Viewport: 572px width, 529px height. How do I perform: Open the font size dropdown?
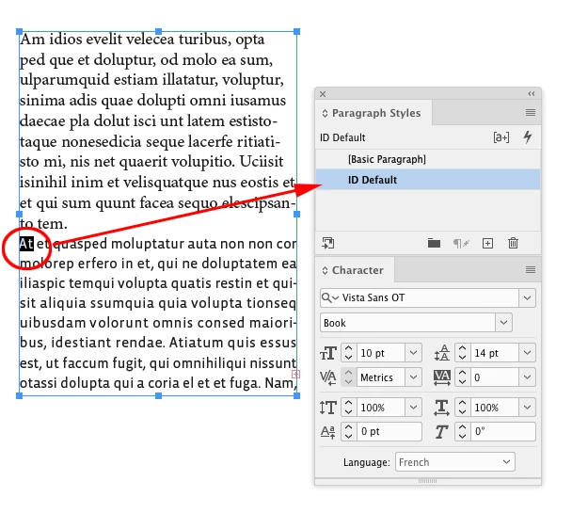[x=413, y=353]
